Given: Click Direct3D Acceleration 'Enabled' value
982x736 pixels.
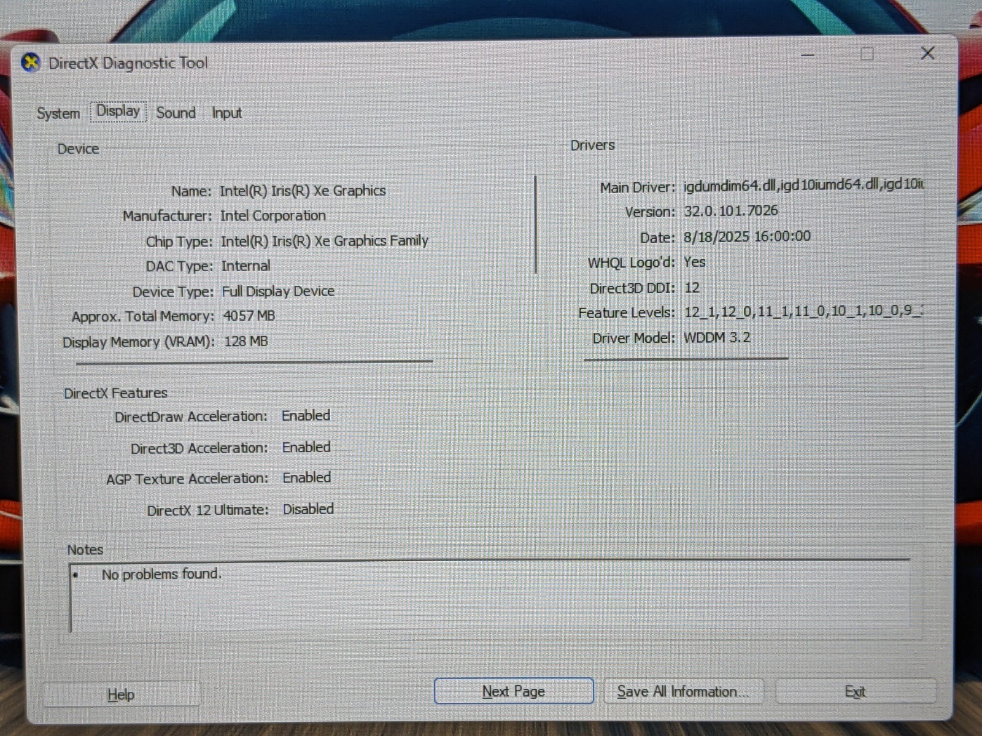Looking at the screenshot, I should (x=306, y=448).
